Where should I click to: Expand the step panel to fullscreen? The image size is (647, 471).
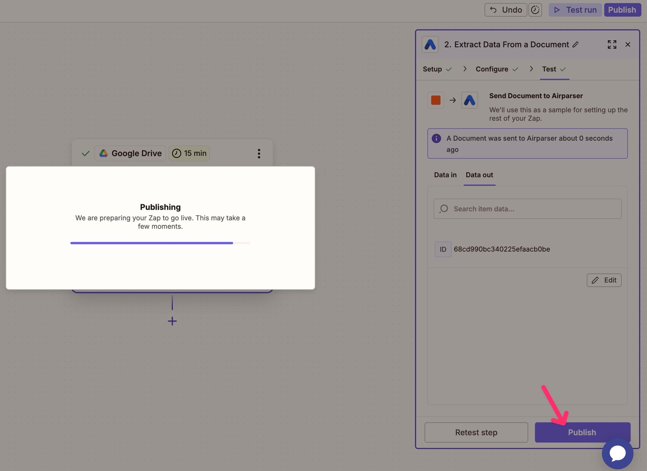click(612, 45)
